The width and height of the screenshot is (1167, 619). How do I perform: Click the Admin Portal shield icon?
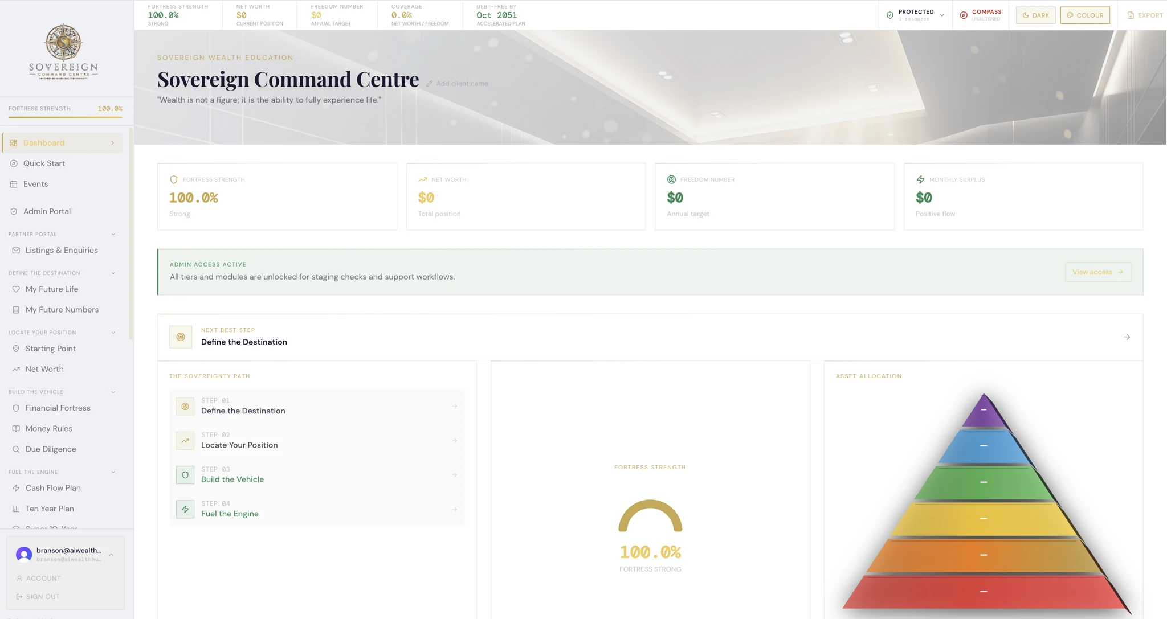point(14,211)
